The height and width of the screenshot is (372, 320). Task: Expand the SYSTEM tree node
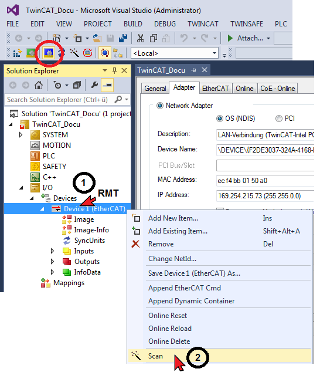coord(21,135)
